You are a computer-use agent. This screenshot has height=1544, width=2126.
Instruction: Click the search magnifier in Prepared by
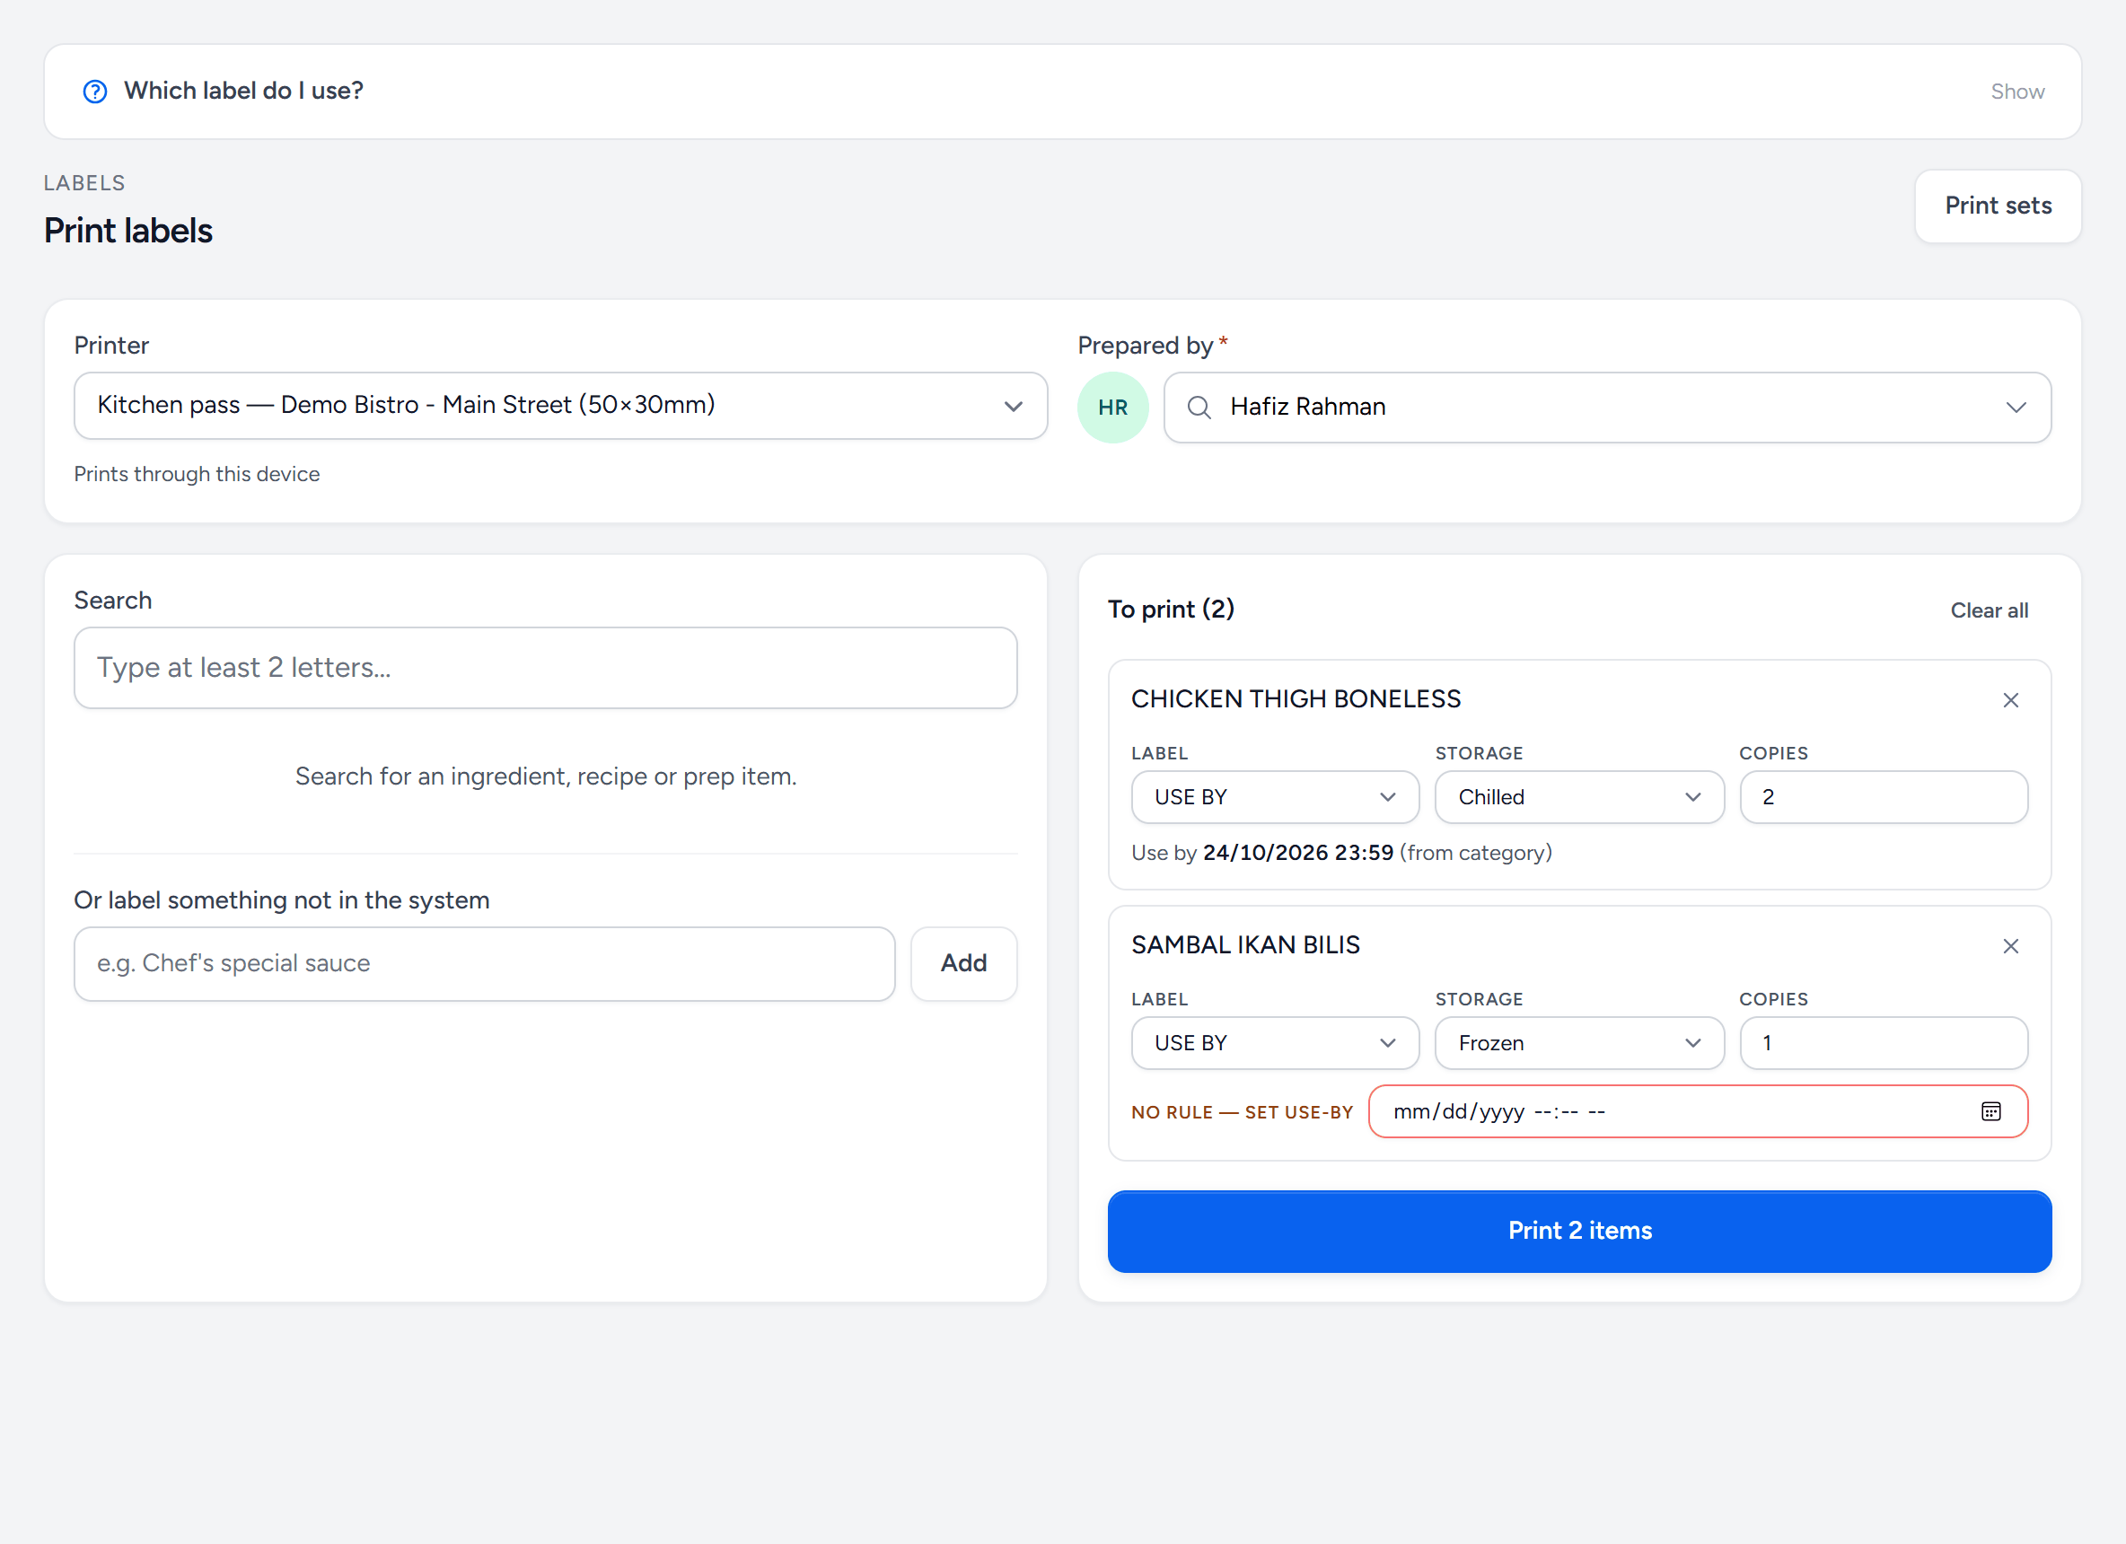pyautogui.click(x=1199, y=407)
